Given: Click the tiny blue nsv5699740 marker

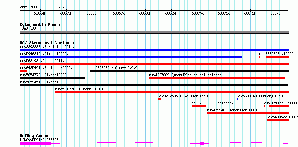Looking at the screenshot, I should pyautogui.click(x=237, y=99).
